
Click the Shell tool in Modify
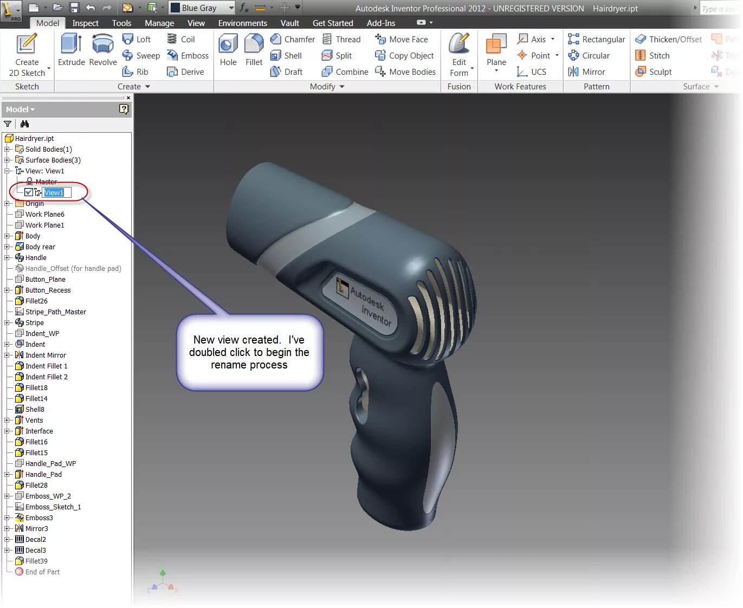tap(286, 55)
